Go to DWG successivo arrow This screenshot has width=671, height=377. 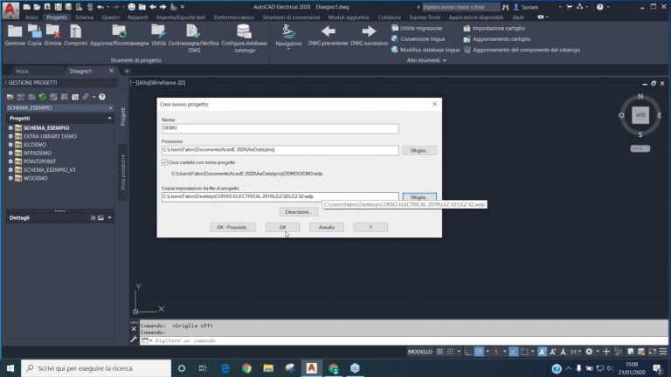pyautogui.click(x=369, y=32)
